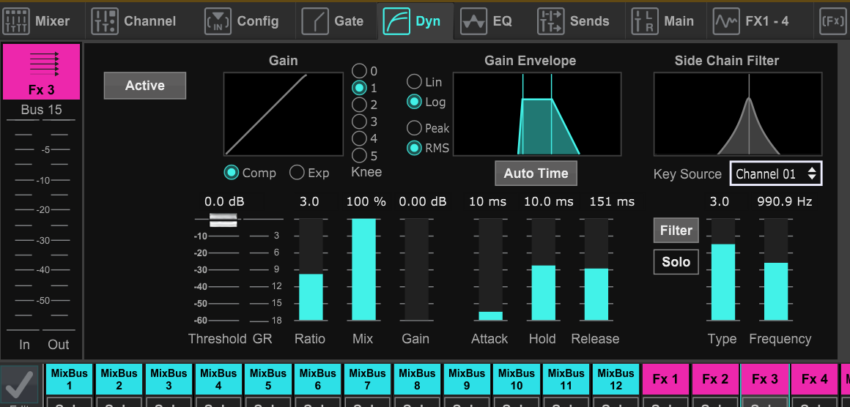Select the Exp gain mode radio button
850x407 pixels.
coord(297,173)
